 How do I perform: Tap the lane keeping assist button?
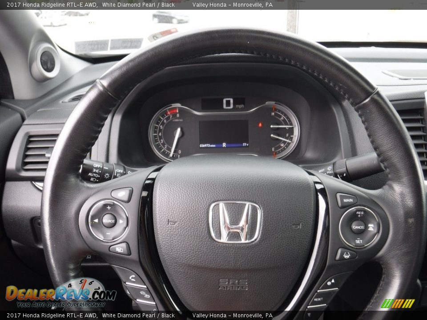coord(346,255)
